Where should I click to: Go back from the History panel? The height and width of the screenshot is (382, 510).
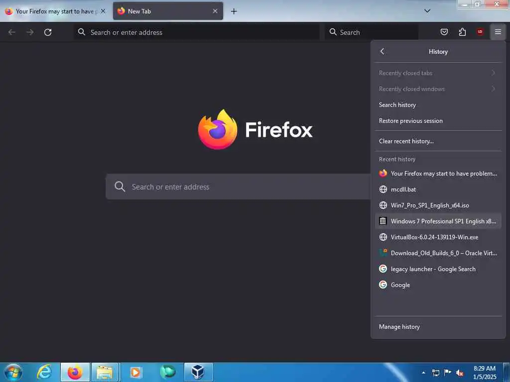(382, 51)
